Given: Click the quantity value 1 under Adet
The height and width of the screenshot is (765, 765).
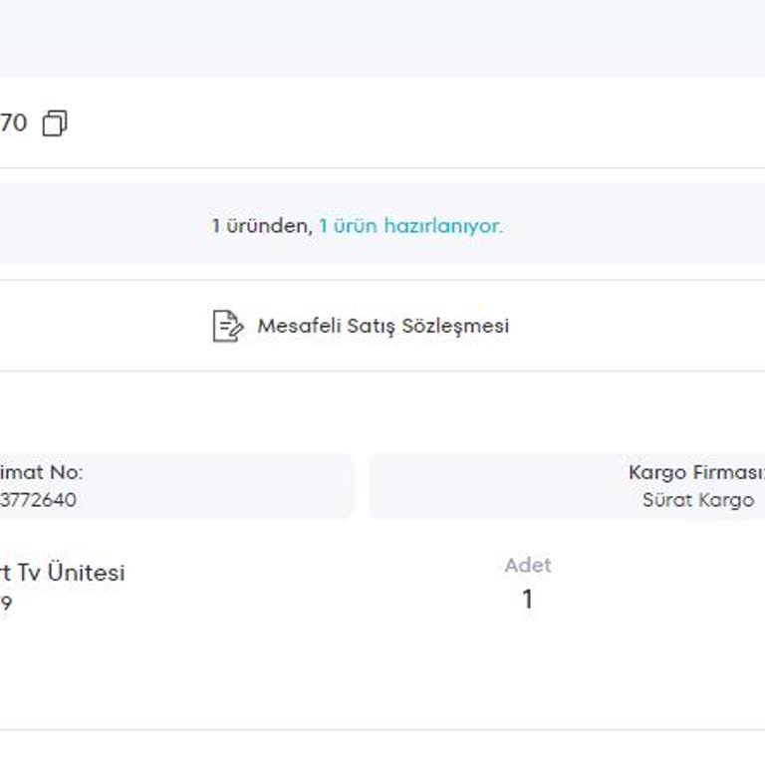Looking at the screenshot, I should click(527, 599).
